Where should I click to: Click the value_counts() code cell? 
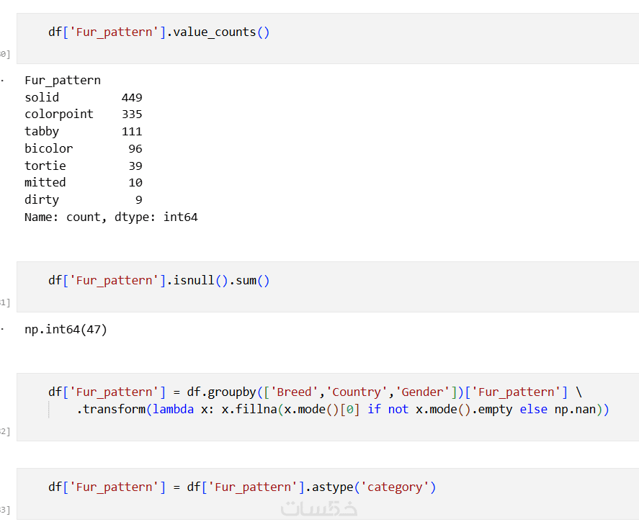(x=328, y=38)
